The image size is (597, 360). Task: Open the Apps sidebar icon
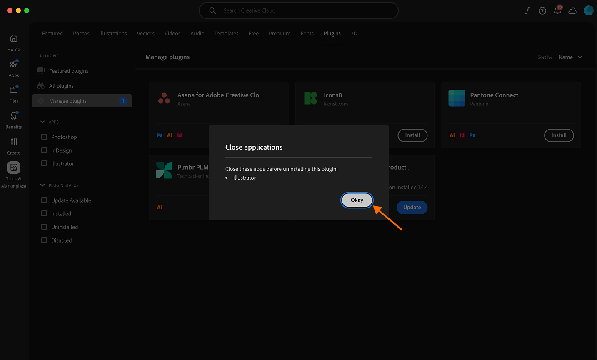click(x=14, y=65)
